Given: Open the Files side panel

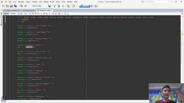Looking at the screenshot, I should click(1, 15).
